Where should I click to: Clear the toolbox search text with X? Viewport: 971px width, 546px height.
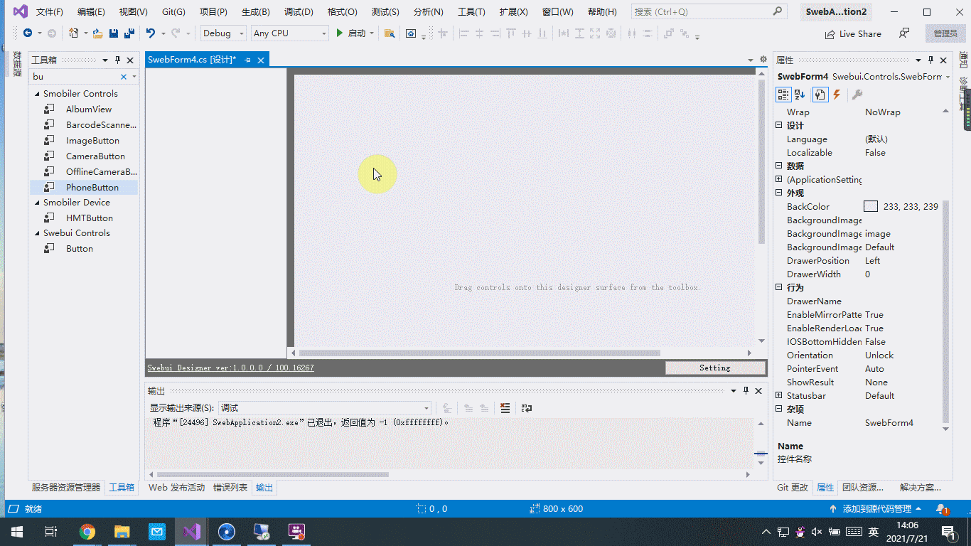point(124,77)
